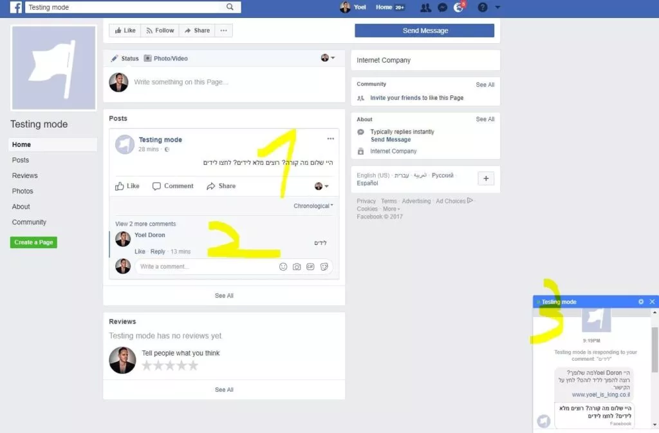Open the Privacy footer link

pos(366,201)
